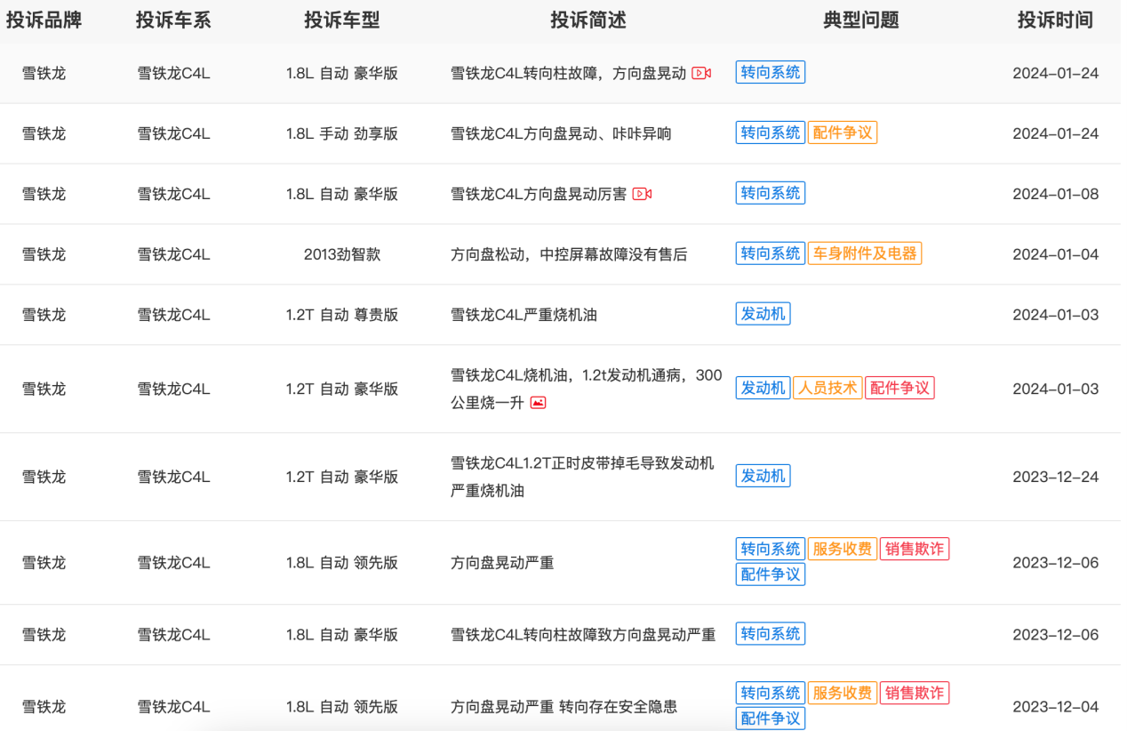
Task: Select 转向系统 tag in 2023-12-04 row
Action: 771,693
